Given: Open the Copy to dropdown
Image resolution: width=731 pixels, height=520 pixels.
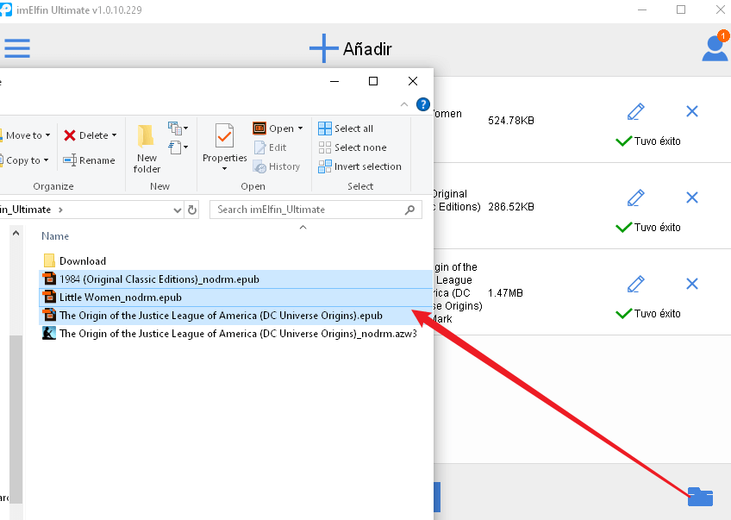Looking at the screenshot, I should click(26, 160).
